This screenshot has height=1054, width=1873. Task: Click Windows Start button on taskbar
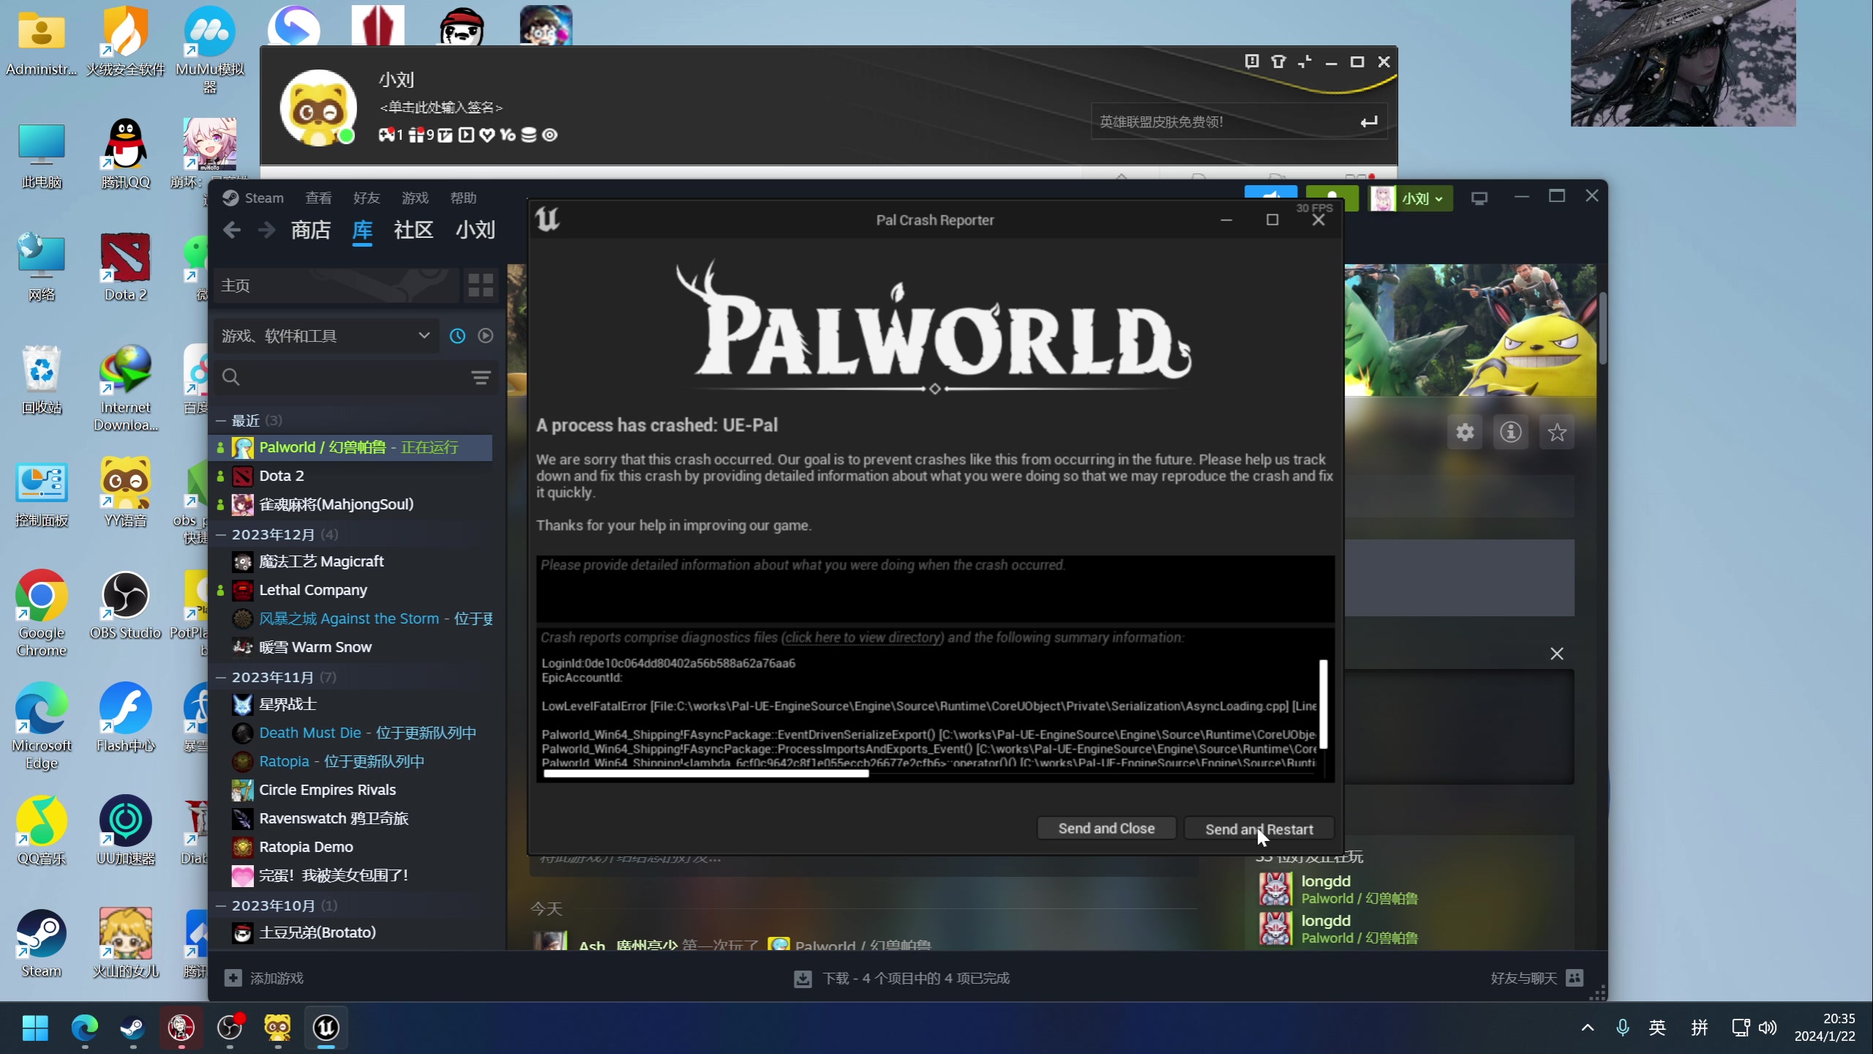35,1028
